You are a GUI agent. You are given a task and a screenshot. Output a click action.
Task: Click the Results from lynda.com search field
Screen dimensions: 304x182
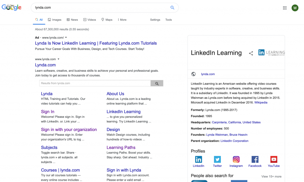tap(95, 83)
